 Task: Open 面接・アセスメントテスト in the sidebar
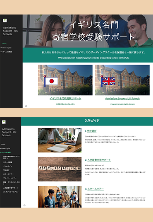12,183
